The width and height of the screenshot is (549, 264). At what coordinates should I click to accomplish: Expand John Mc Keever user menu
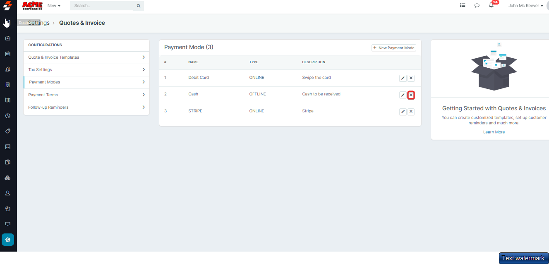(525, 6)
